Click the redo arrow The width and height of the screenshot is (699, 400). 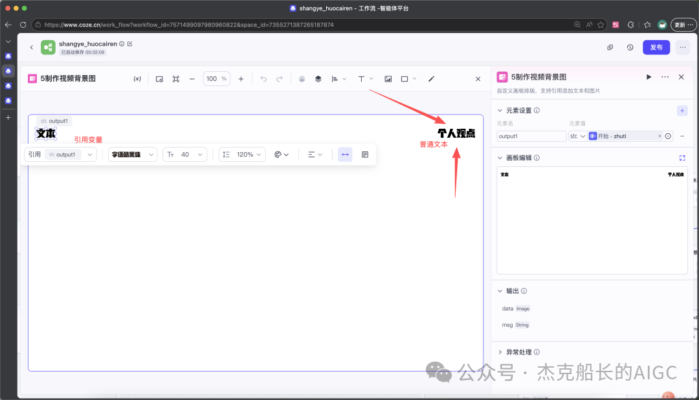coord(280,79)
